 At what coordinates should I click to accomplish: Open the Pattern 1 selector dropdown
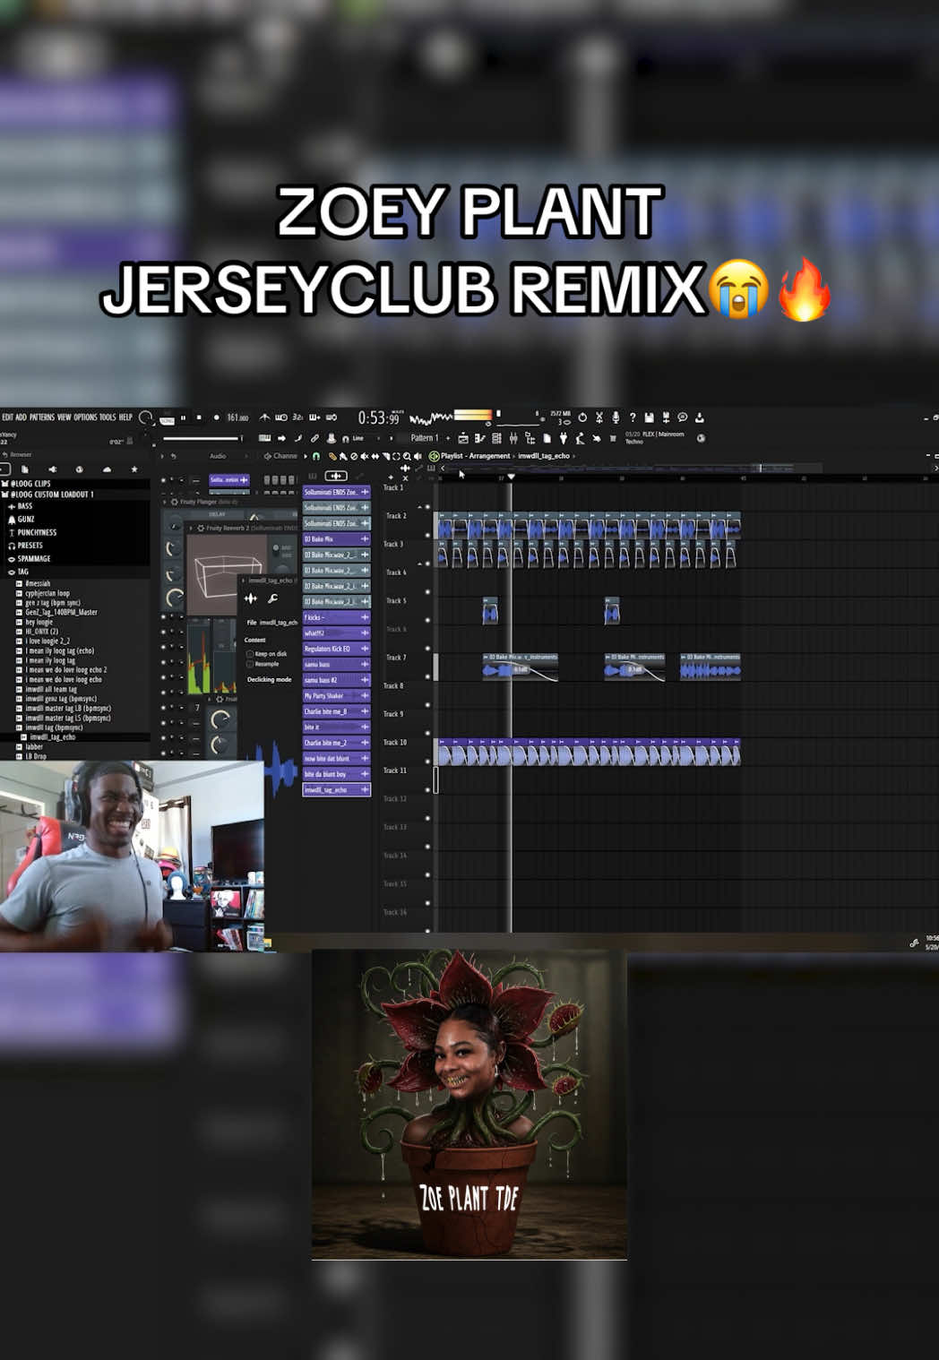coord(425,438)
